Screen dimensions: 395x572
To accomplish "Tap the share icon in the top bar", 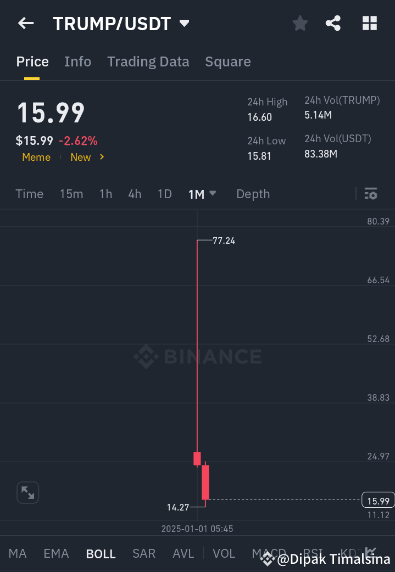I will point(333,23).
